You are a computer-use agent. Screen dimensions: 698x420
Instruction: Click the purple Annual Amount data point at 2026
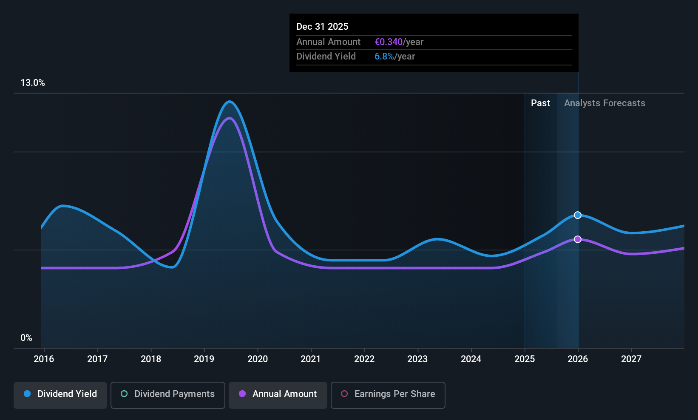click(578, 239)
